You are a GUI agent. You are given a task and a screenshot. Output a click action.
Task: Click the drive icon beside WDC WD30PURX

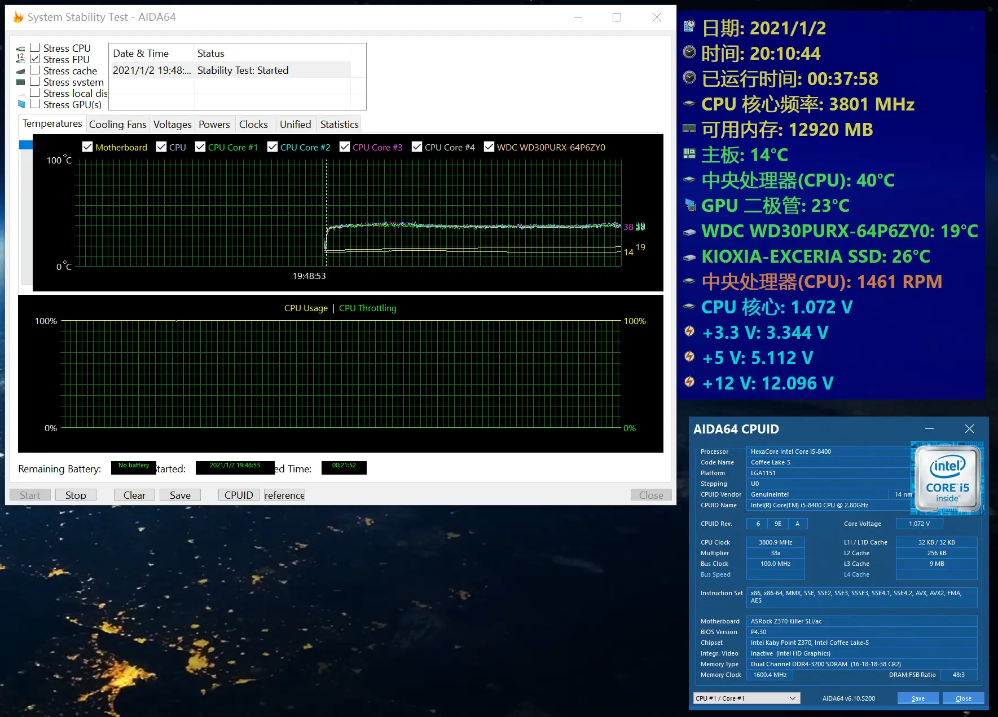click(x=689, y=232)
